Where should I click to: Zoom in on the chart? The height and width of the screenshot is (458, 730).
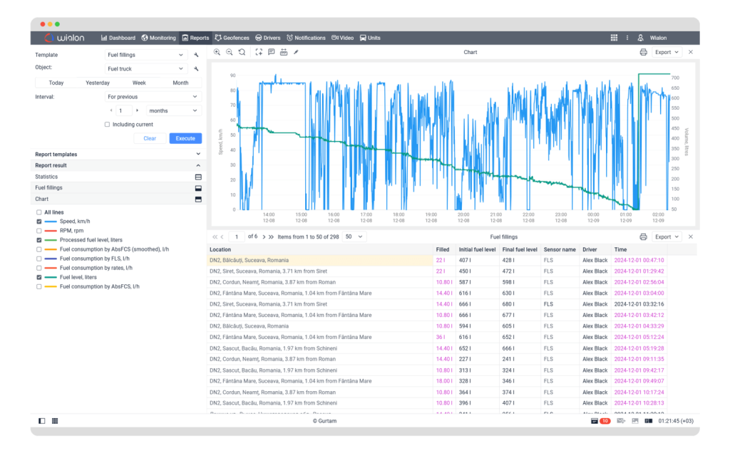pyautogui.click(x=217, y=52)
